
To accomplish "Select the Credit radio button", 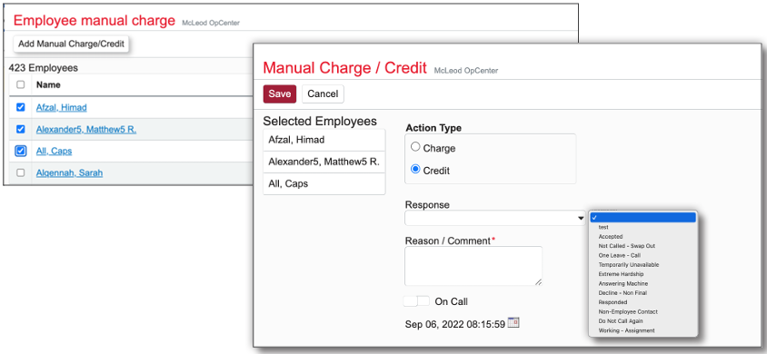I will (415, 170).
